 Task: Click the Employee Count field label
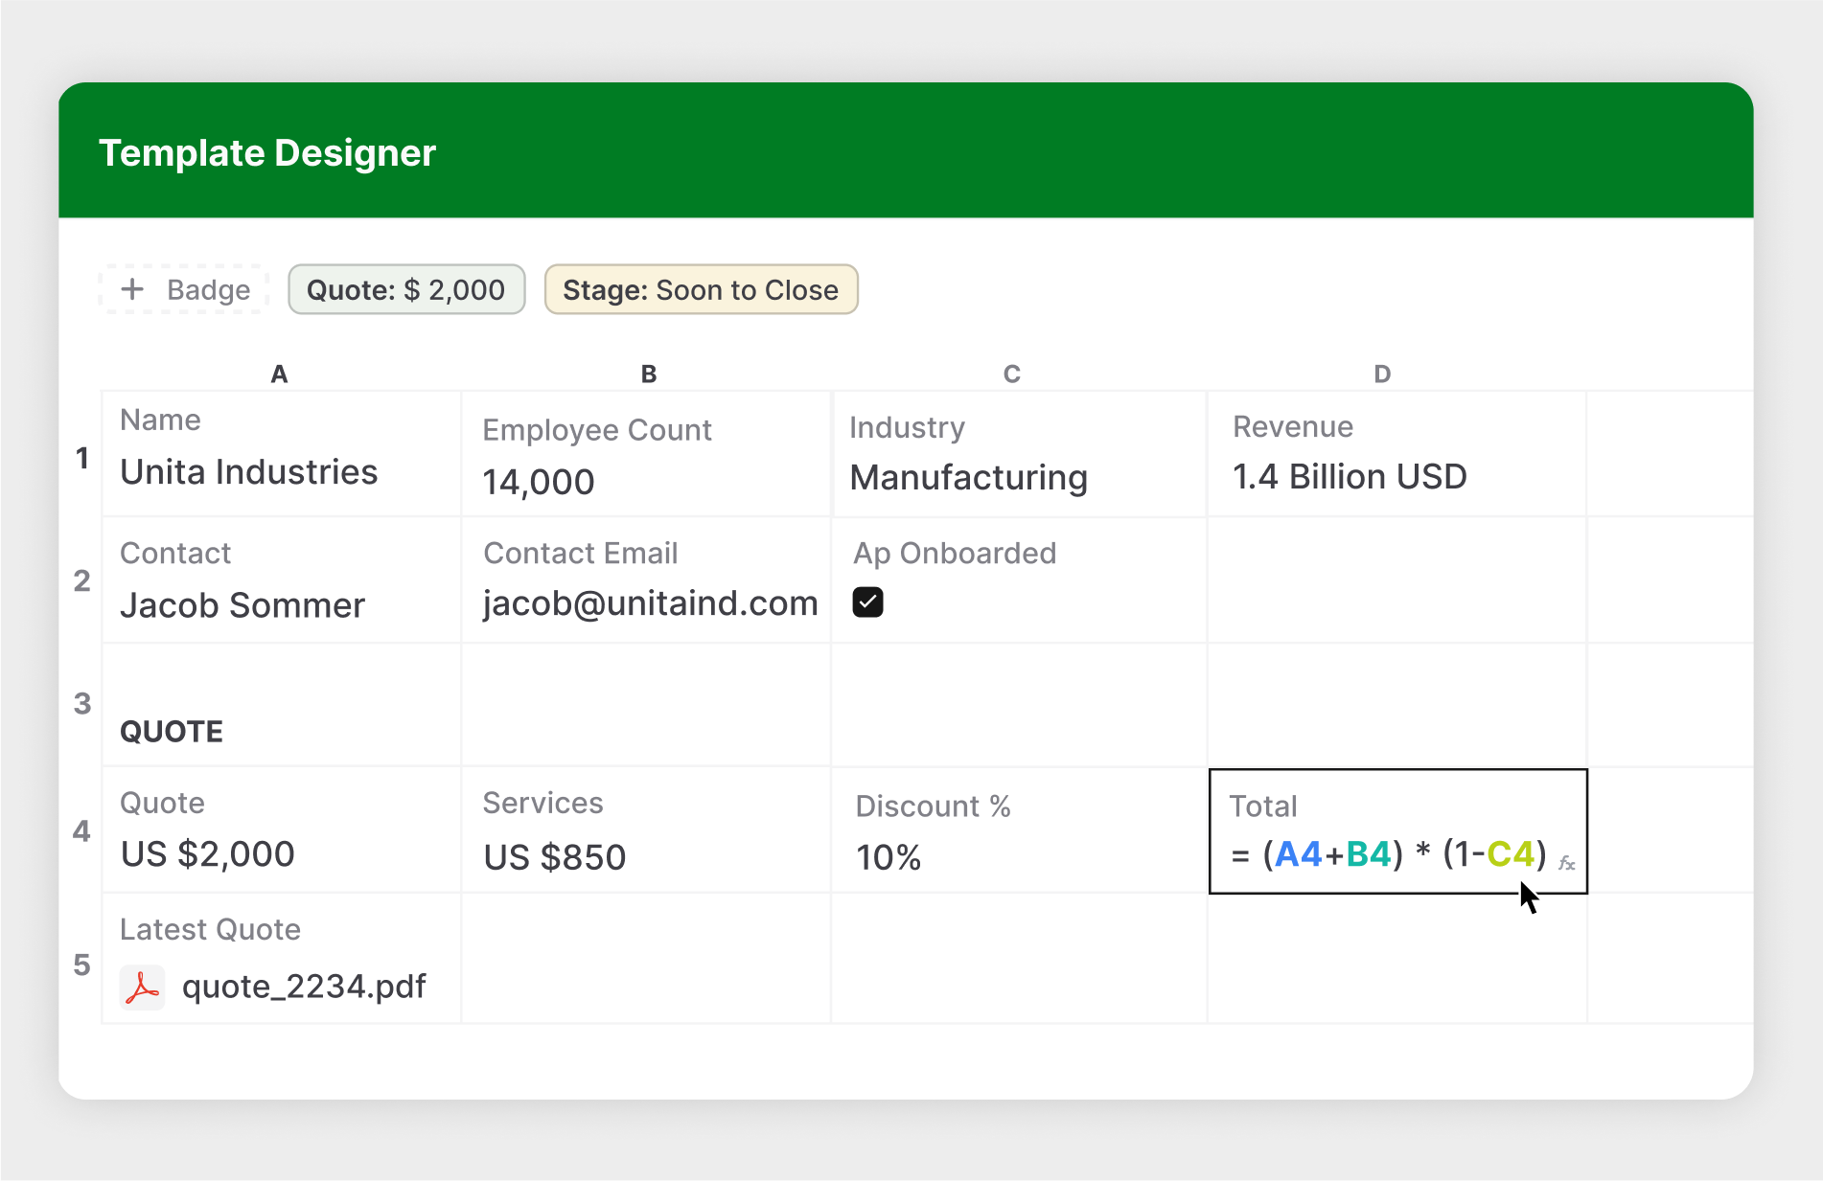point(597,430)
